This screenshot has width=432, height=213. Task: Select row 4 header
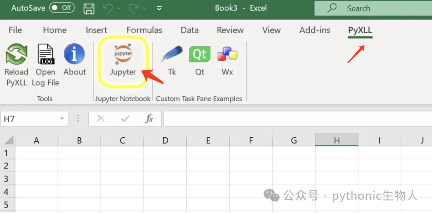[x=8, y=191]
